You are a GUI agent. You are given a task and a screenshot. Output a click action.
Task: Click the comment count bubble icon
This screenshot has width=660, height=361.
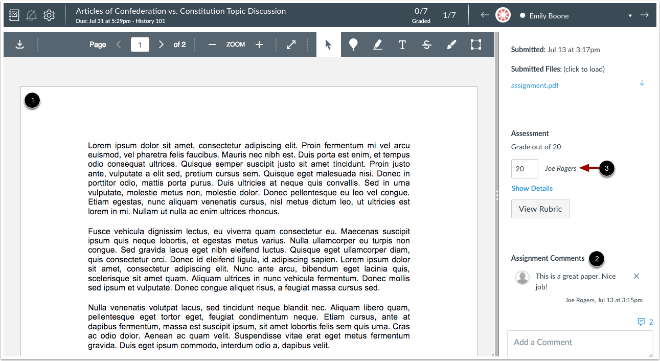tap(641, 322)
